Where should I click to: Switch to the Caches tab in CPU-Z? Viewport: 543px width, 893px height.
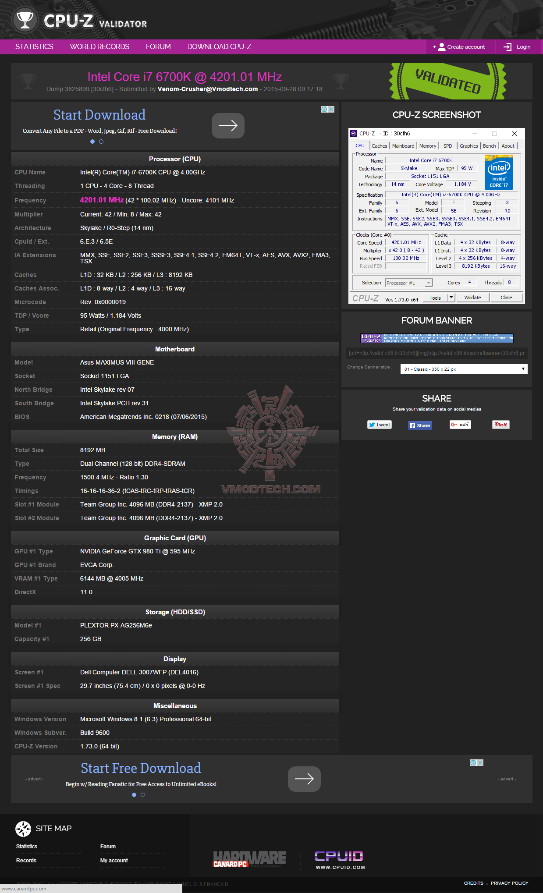click(380, 146)
